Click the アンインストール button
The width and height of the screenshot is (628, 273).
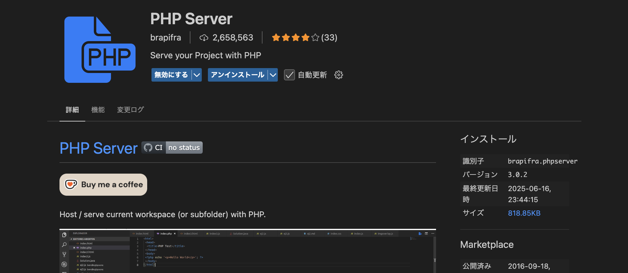pyautogui.click(x=237, y=75)
